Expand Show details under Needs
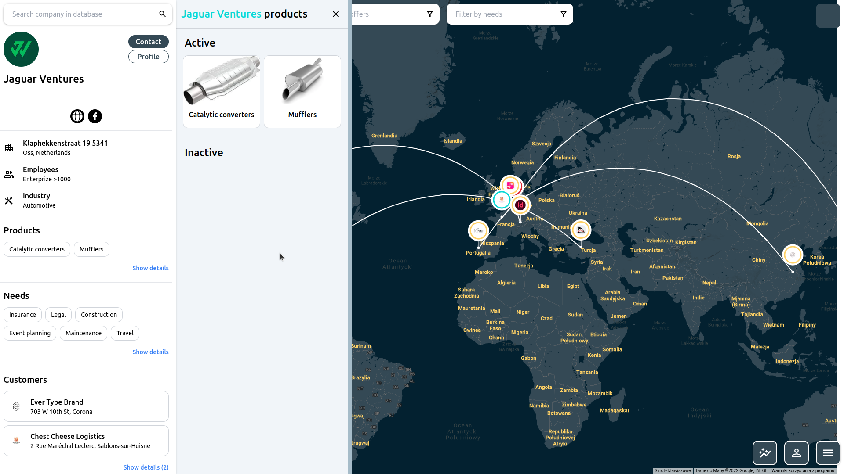 (150, 352)
